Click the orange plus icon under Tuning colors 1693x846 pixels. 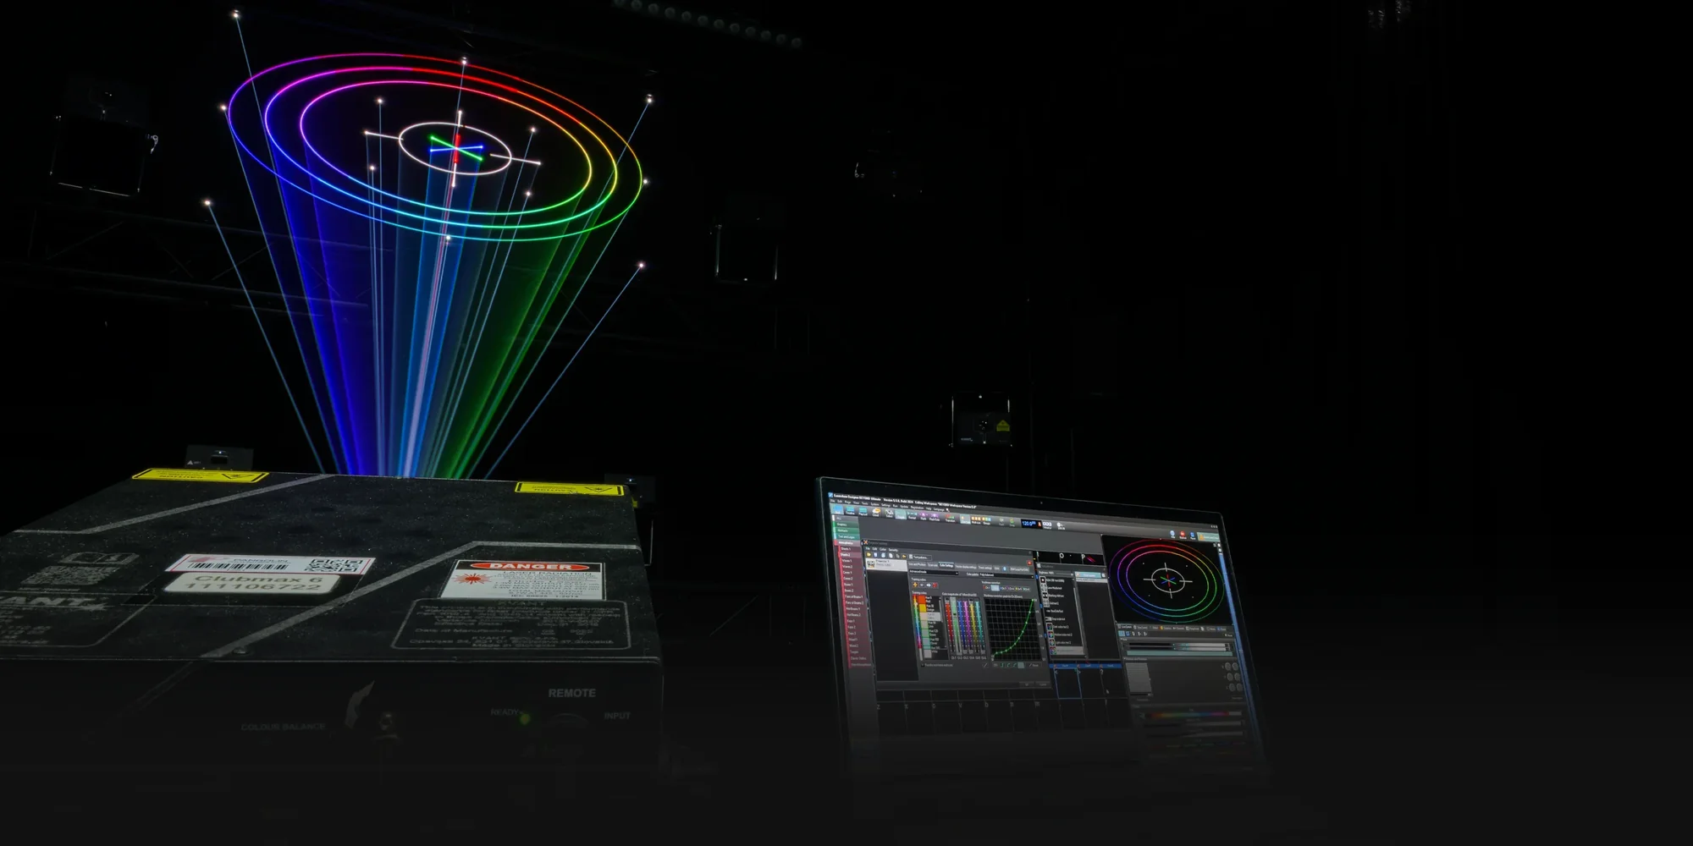coord(915,585)
